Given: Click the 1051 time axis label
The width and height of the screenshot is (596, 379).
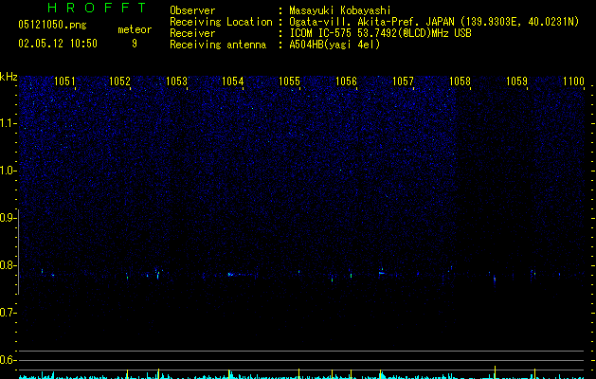Looking at the screenshot, I should pos(64,81).
